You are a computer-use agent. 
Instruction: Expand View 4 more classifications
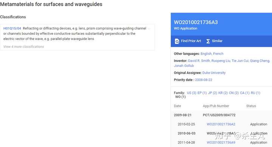[x=23, y=47]
